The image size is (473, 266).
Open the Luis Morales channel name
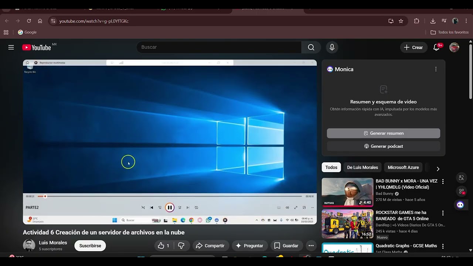(x=53, y=243)
